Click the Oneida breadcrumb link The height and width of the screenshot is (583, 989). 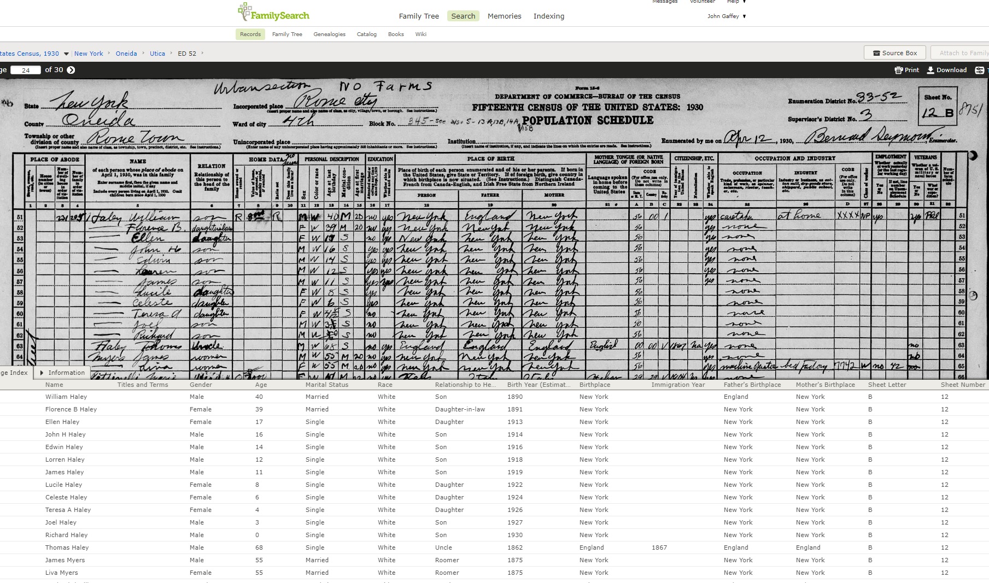(x=126, y=54)
